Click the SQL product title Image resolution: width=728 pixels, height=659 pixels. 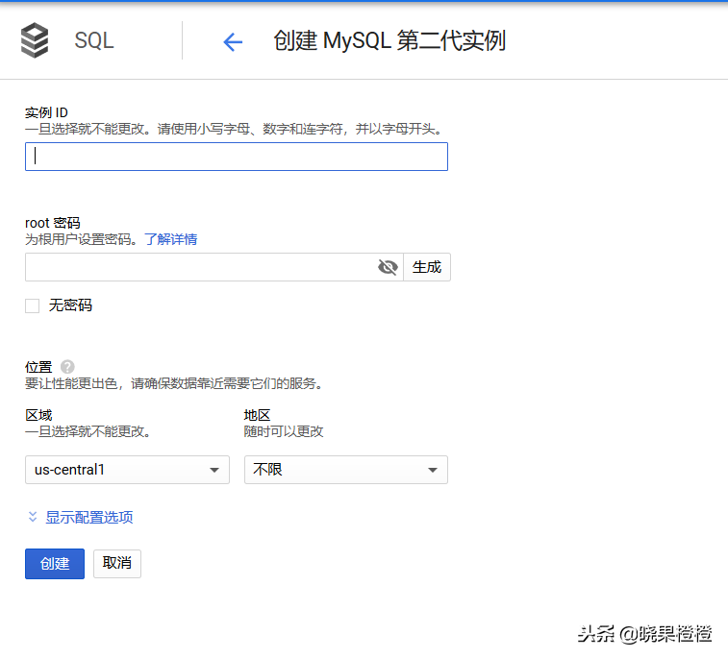pyautogui.click(x=94, y=40)
